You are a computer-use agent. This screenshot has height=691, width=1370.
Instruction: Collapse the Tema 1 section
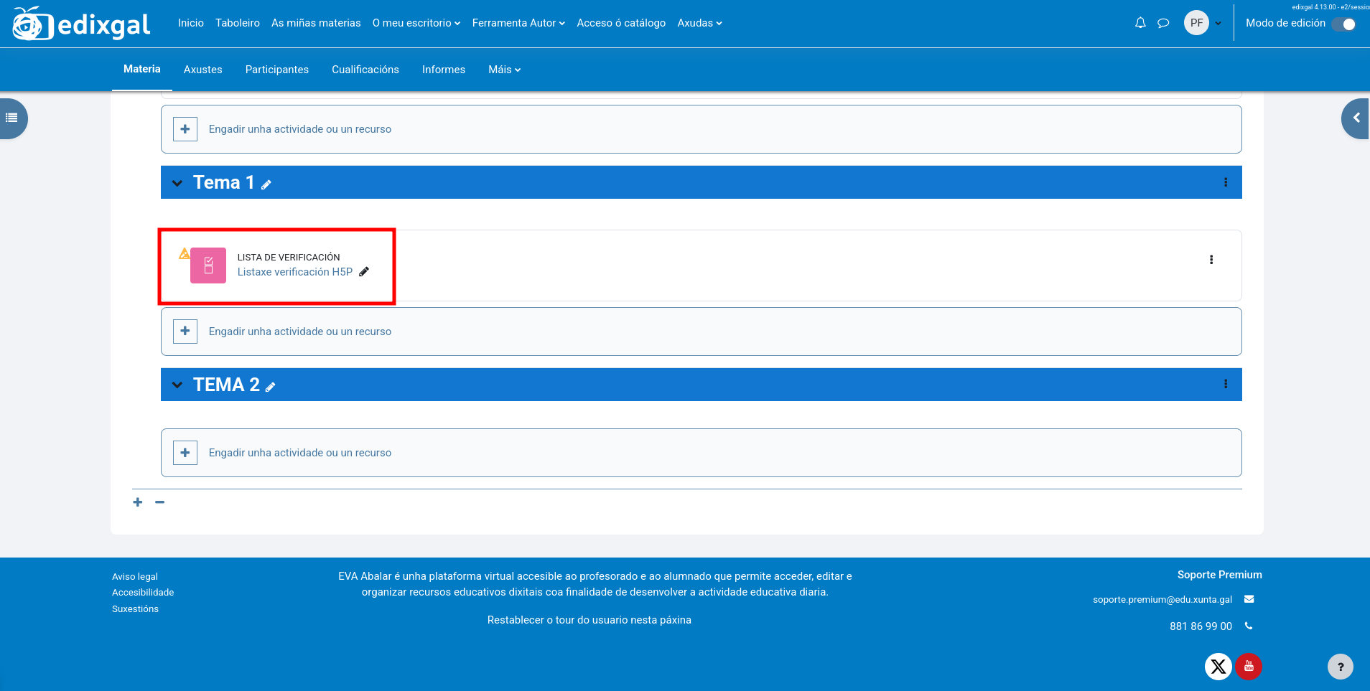coord(177,183)
